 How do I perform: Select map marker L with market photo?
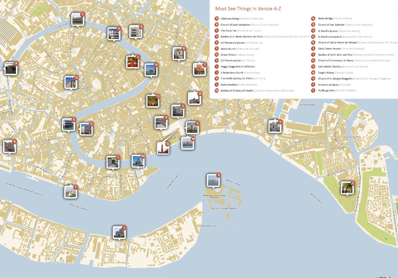coord(133,62)
